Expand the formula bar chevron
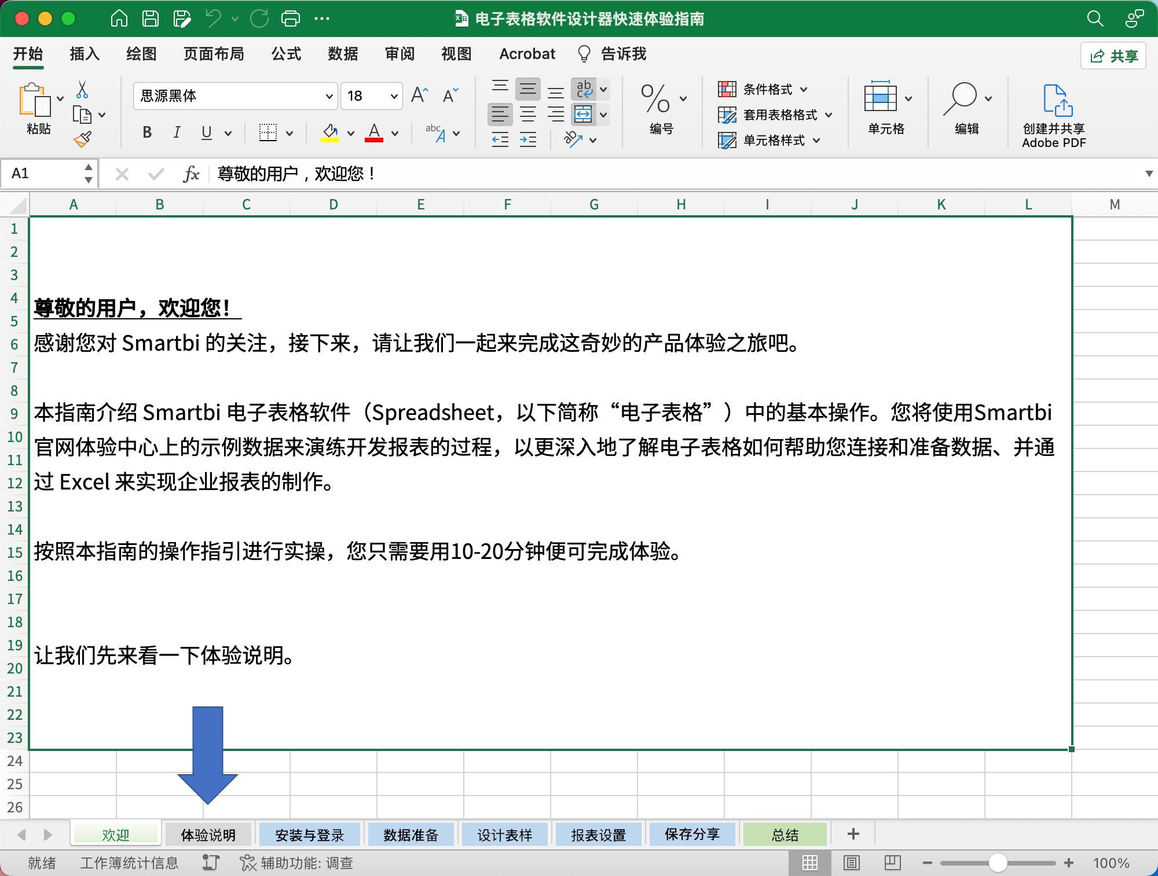Viewport: 1158px width, 876px height. pyautogui.click(x=1149, y=174)
